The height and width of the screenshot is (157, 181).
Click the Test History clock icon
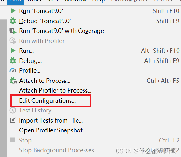[13, 110]
